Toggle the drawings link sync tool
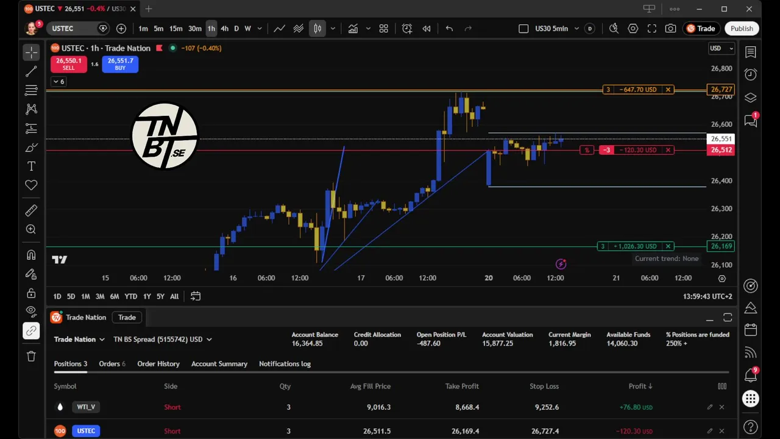The height and width of the screenshot is (439, 780). tap(31, 331)
